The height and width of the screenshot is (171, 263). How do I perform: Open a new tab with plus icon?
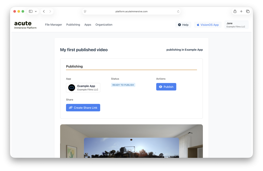click(x=241, y=12)
